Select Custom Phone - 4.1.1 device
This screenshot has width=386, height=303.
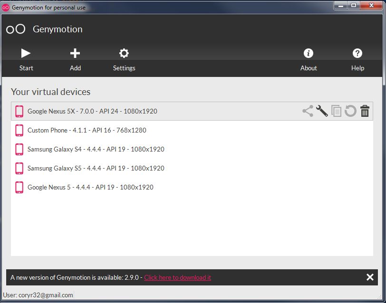(x=192, y=130)
